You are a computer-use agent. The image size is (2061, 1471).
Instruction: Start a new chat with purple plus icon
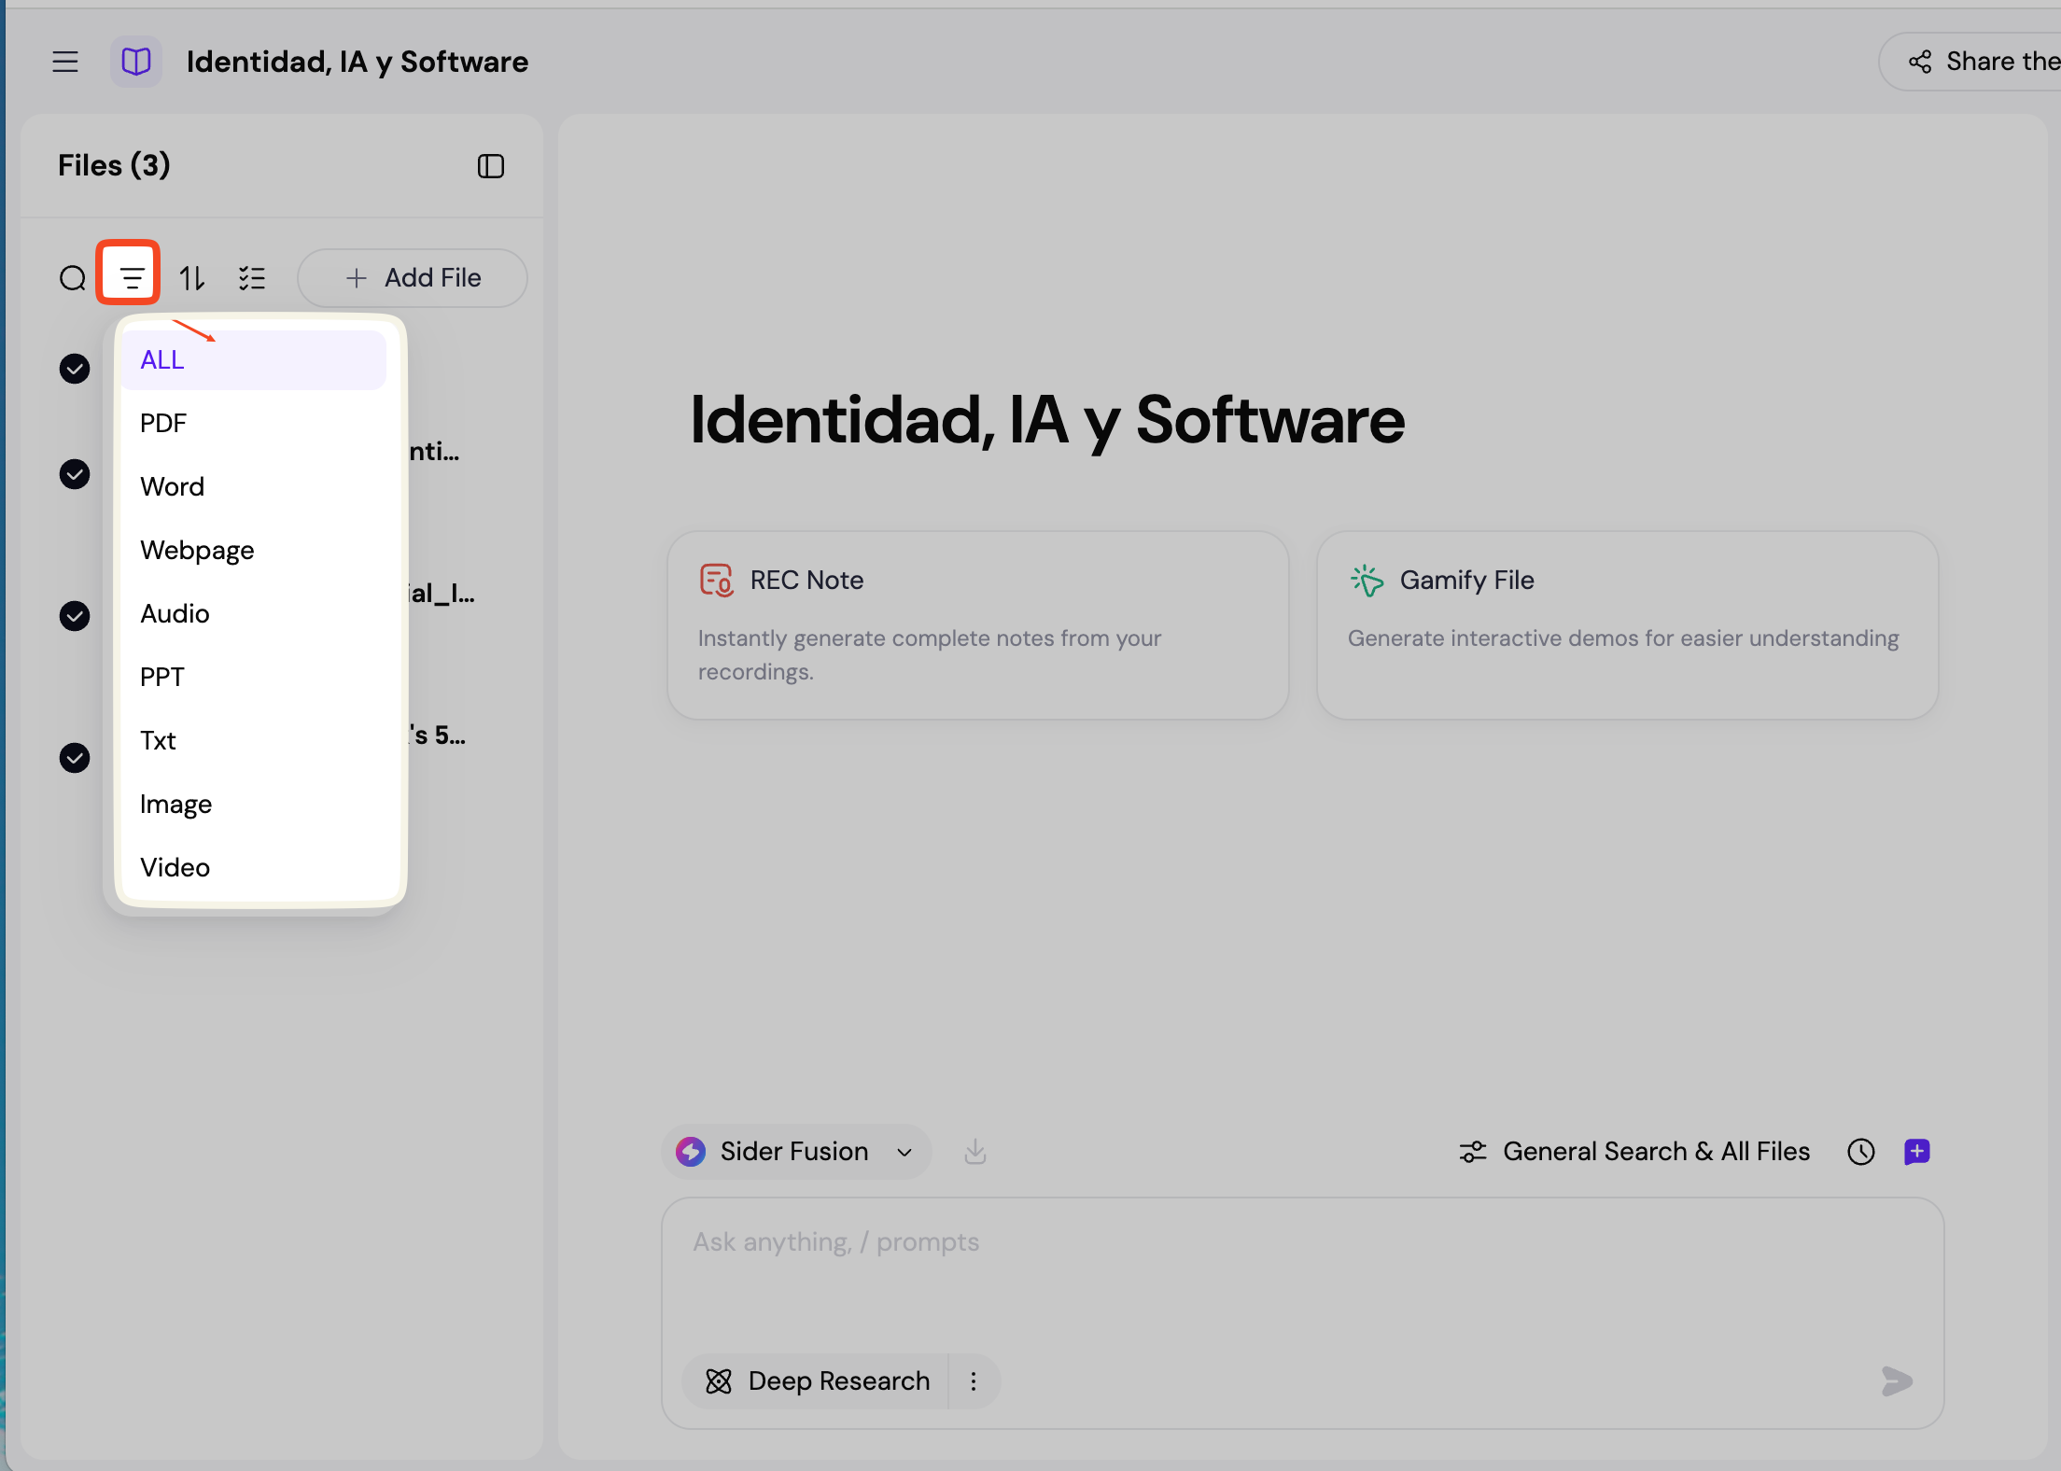click(x=1917, y=1152)
